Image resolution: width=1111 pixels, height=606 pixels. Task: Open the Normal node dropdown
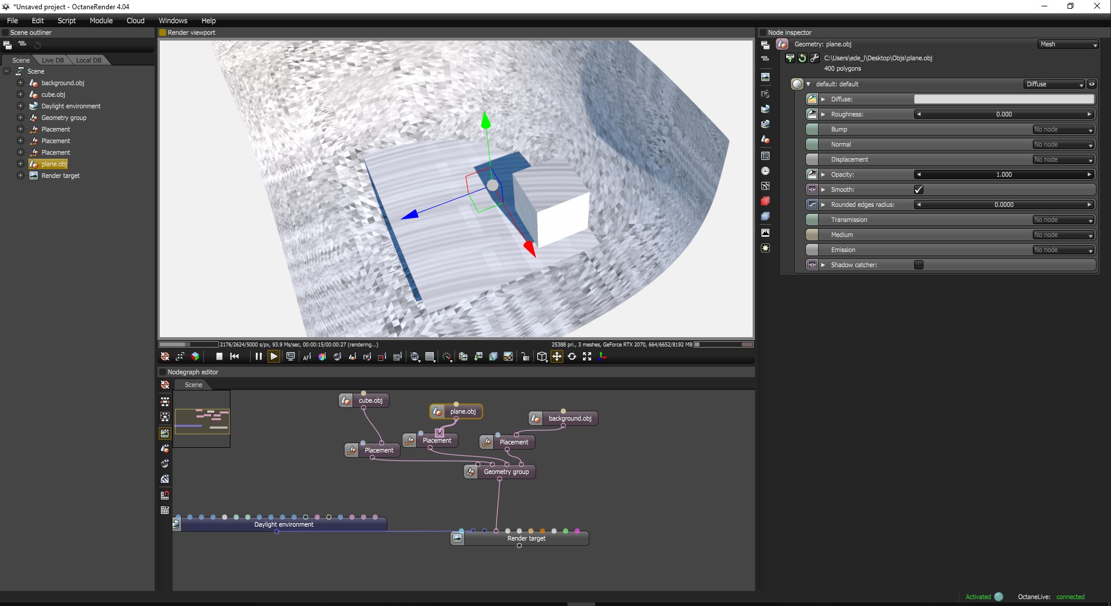pos(1064,144)
